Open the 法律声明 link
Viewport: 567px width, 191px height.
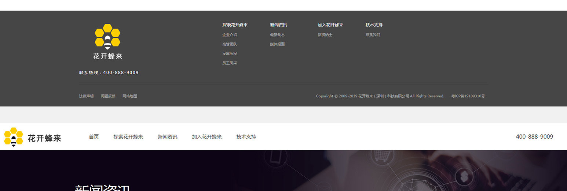tap(87, 96)
